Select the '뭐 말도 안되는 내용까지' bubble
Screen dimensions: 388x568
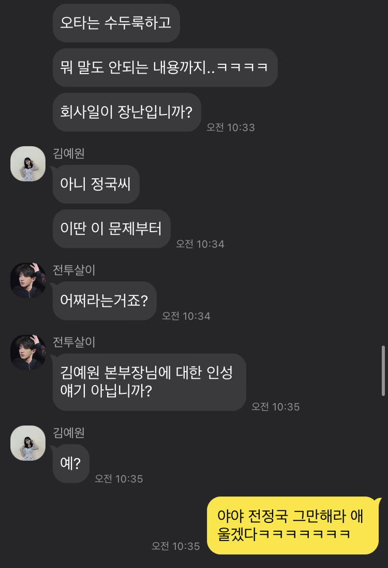click(x=165, y=67)
